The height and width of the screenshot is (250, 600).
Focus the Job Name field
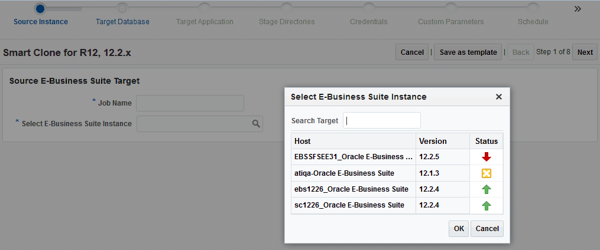point(190,103)
